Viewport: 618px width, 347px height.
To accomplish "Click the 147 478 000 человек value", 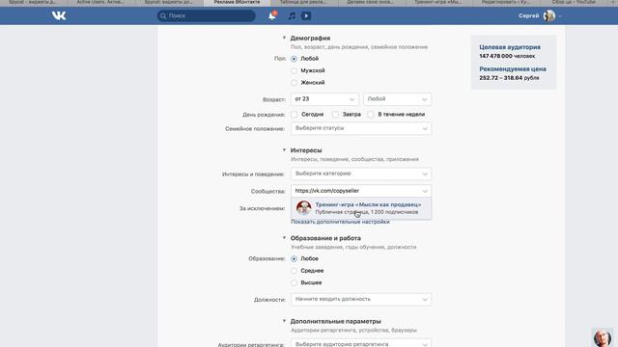I will [x=507, y=56].
